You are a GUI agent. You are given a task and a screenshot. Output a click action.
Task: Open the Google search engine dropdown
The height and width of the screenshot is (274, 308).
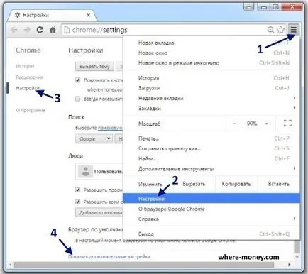pyautogui.click(x=94, y=138)
